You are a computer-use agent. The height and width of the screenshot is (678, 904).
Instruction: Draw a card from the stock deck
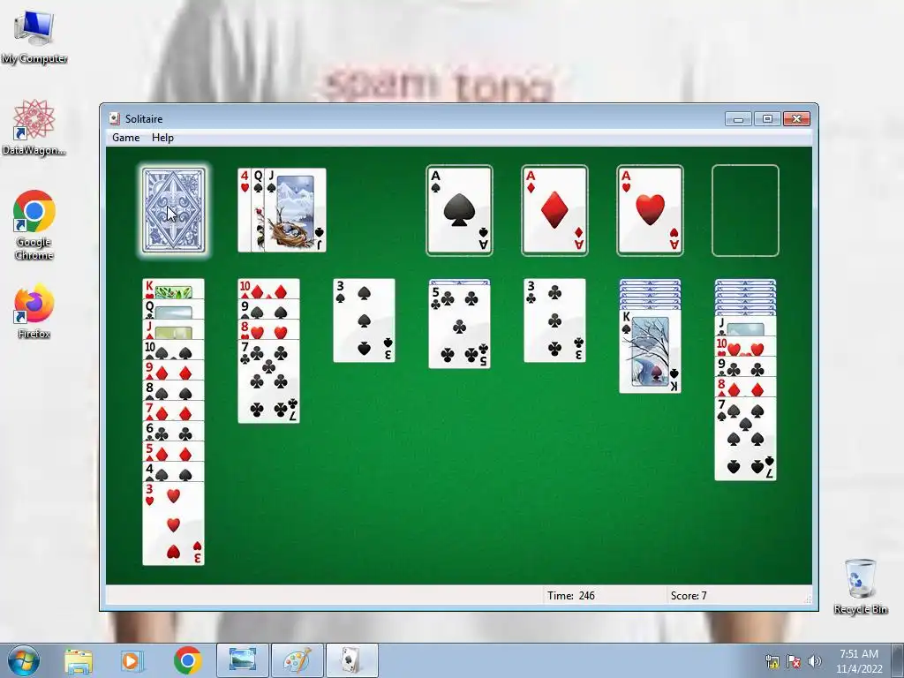[174, 210]
